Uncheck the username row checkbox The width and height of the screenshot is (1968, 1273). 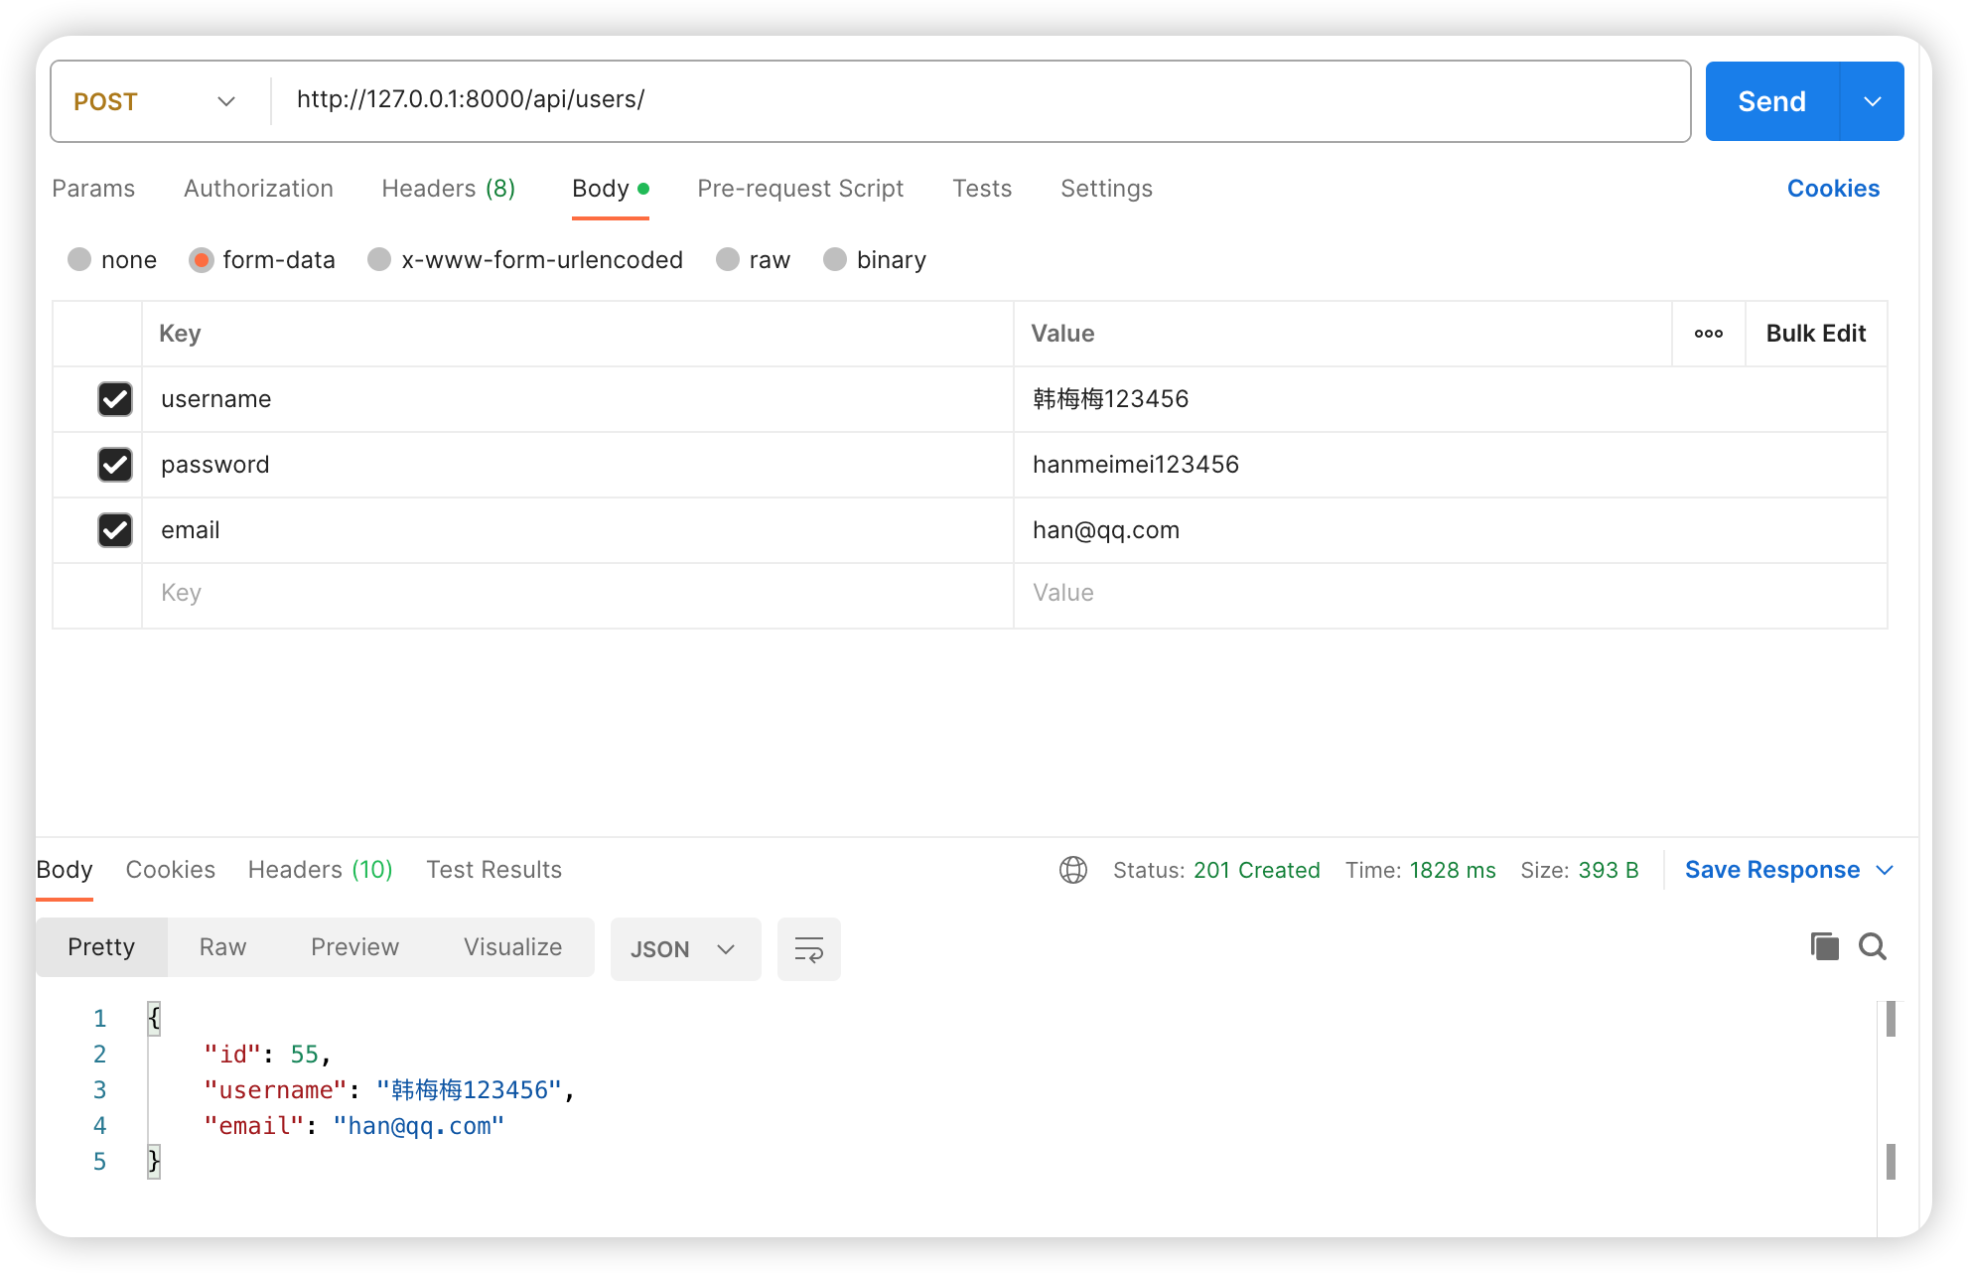[x=115, y=399]
